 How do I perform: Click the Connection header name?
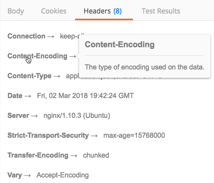pos(26,36)
